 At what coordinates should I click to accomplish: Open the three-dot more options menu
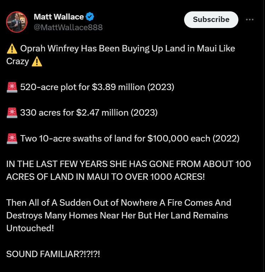tap(250, 20)
